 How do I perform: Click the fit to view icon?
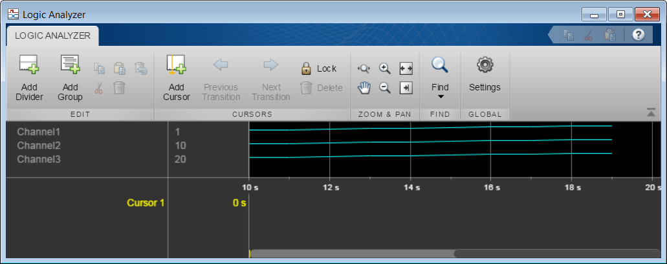coord(406,68)
